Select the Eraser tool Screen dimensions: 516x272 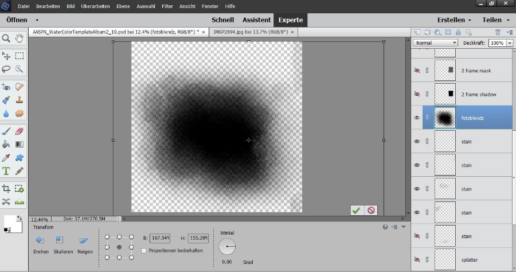(x=19, y=131)
